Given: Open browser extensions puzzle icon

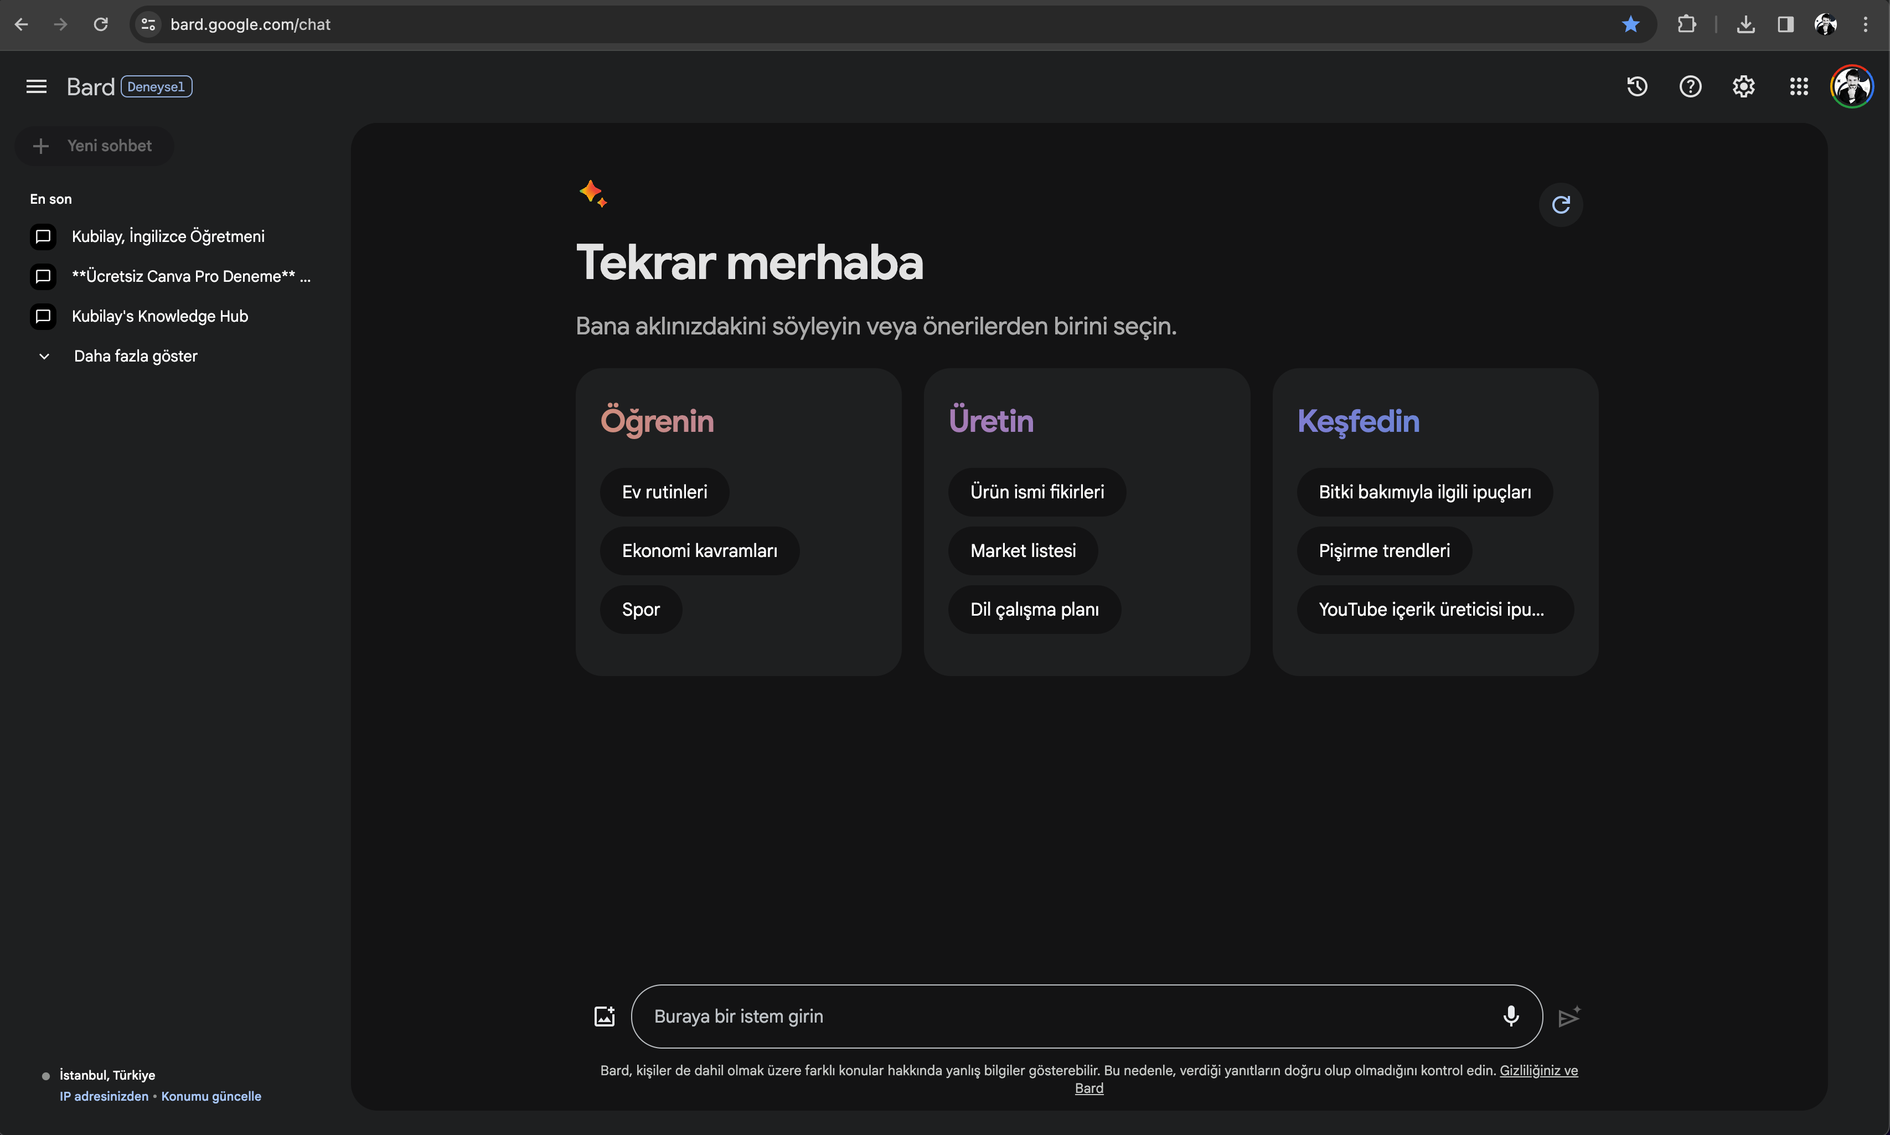Looking at the screenshot, I should [1687, 24].
